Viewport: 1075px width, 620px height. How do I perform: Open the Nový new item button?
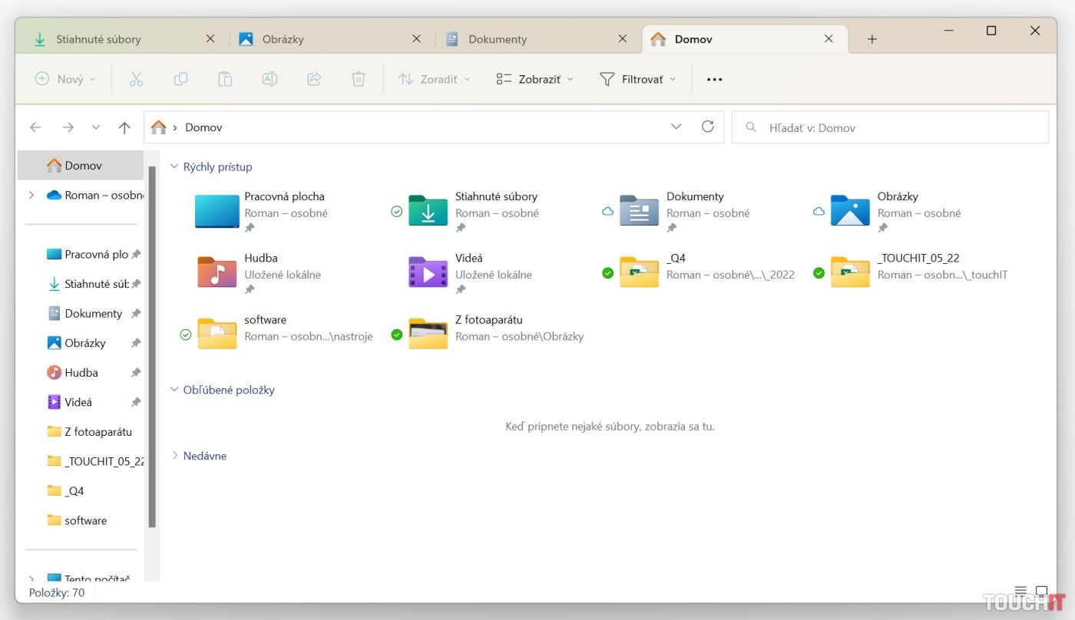tap(66, 79)
